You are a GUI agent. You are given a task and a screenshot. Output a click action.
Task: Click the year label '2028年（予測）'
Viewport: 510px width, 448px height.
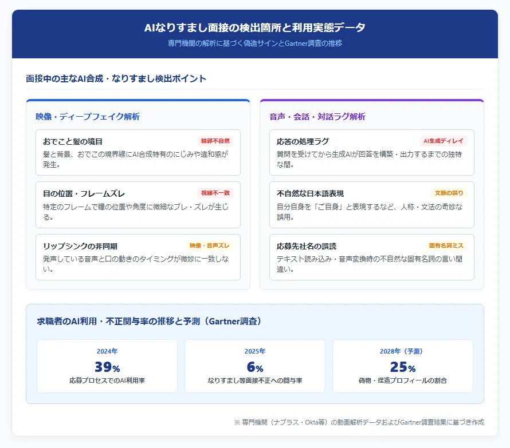point(403,351)
